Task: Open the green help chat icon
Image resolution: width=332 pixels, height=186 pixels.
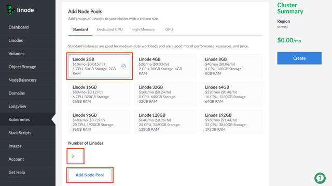Action: tap(320, 178)
